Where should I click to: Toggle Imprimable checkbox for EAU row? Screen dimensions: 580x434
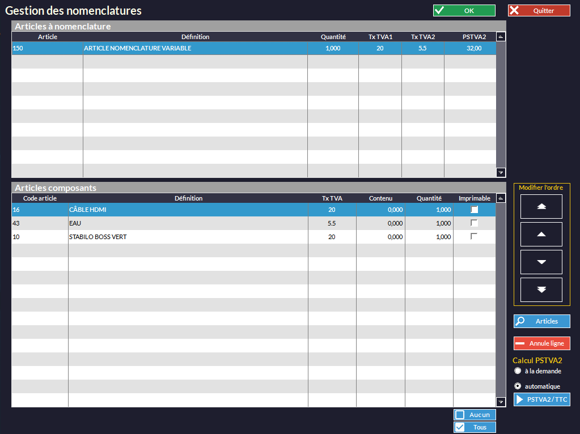tap(475, 223)
